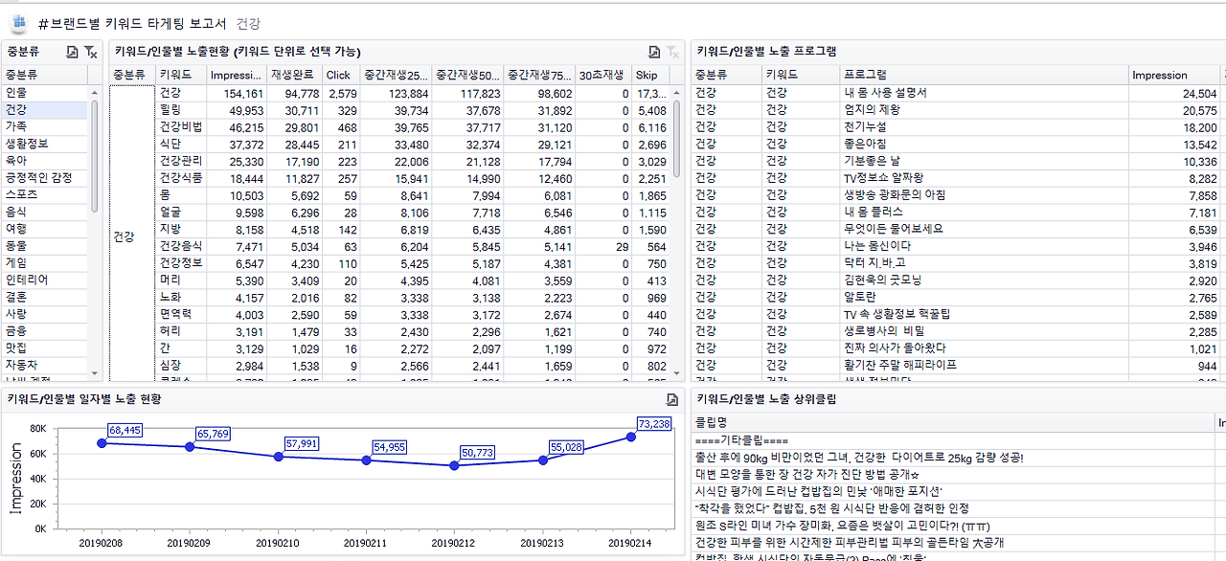This screenshot has width=1226, height=561.
Task: Select 맛집 in the 중분류 list
Action: point(44,348)
